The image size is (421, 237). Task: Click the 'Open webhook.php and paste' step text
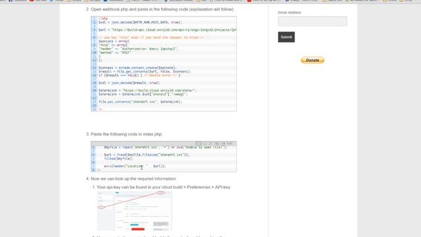[162, 9]
